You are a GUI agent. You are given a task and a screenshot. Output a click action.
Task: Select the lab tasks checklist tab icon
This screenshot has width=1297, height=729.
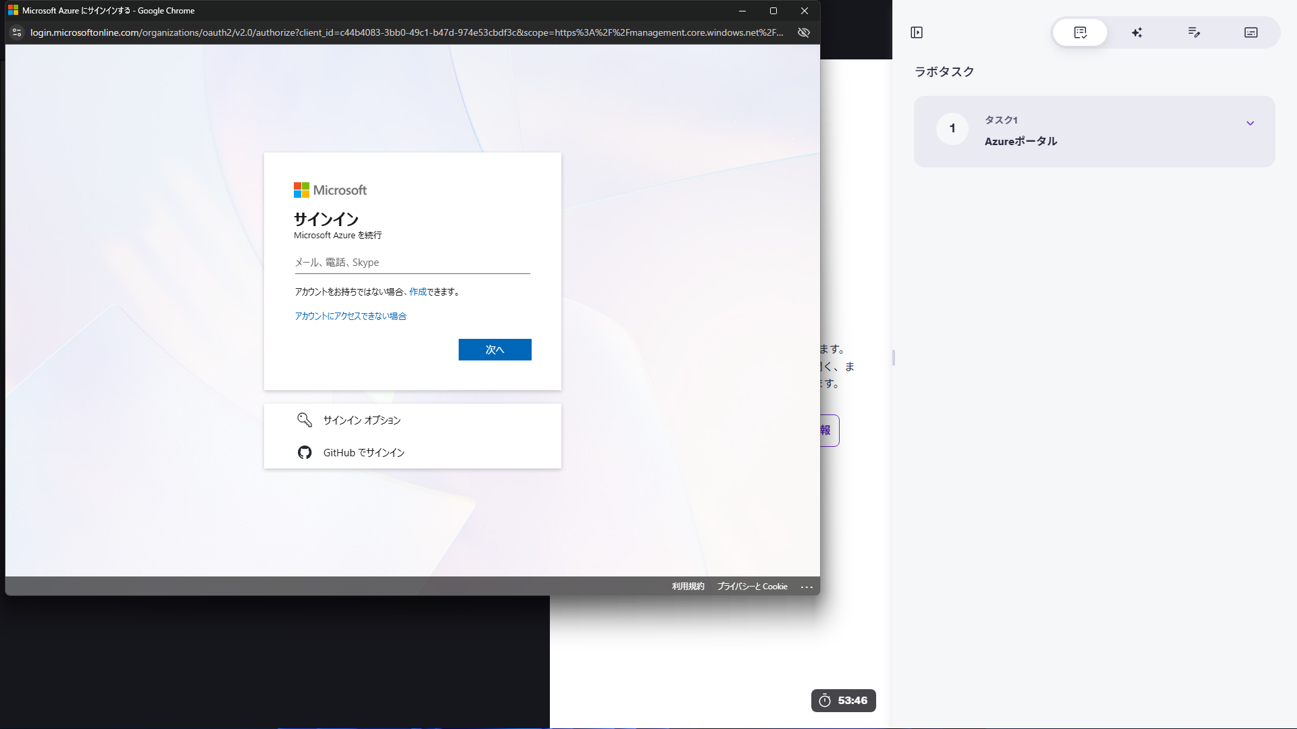pos(1080,32)
